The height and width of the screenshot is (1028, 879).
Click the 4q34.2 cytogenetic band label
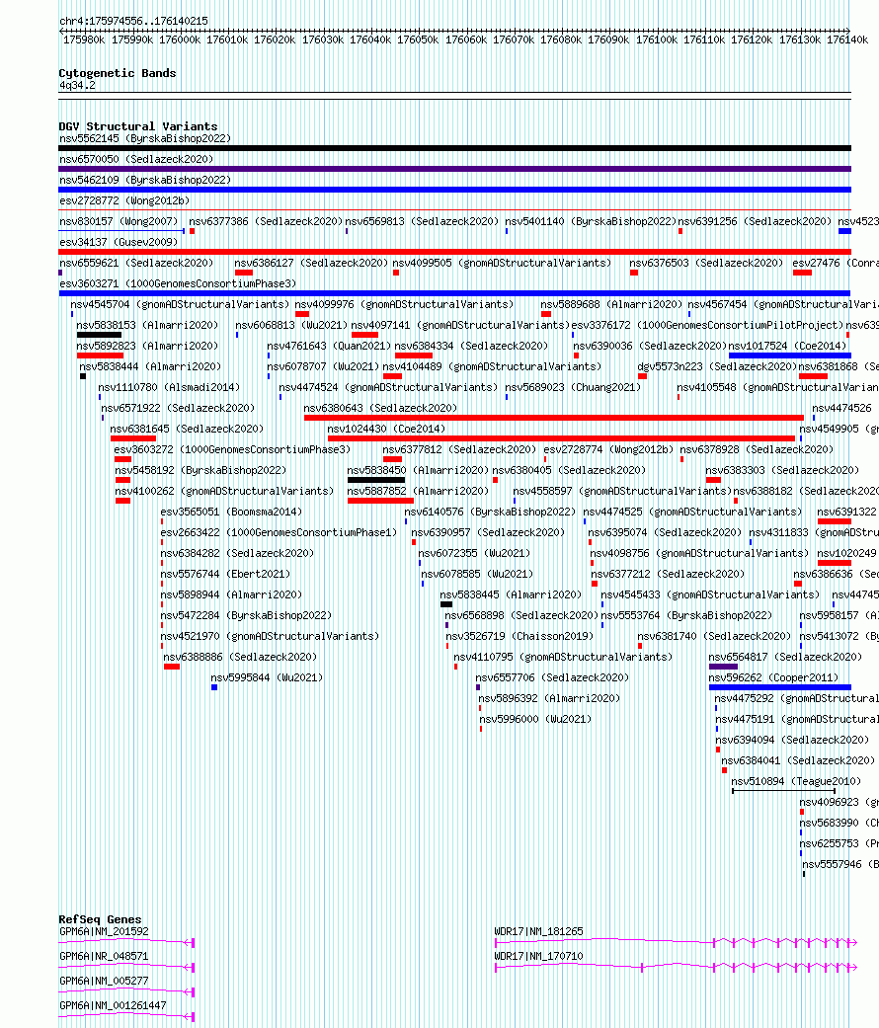pyautogui.click(x=77, y=85)
